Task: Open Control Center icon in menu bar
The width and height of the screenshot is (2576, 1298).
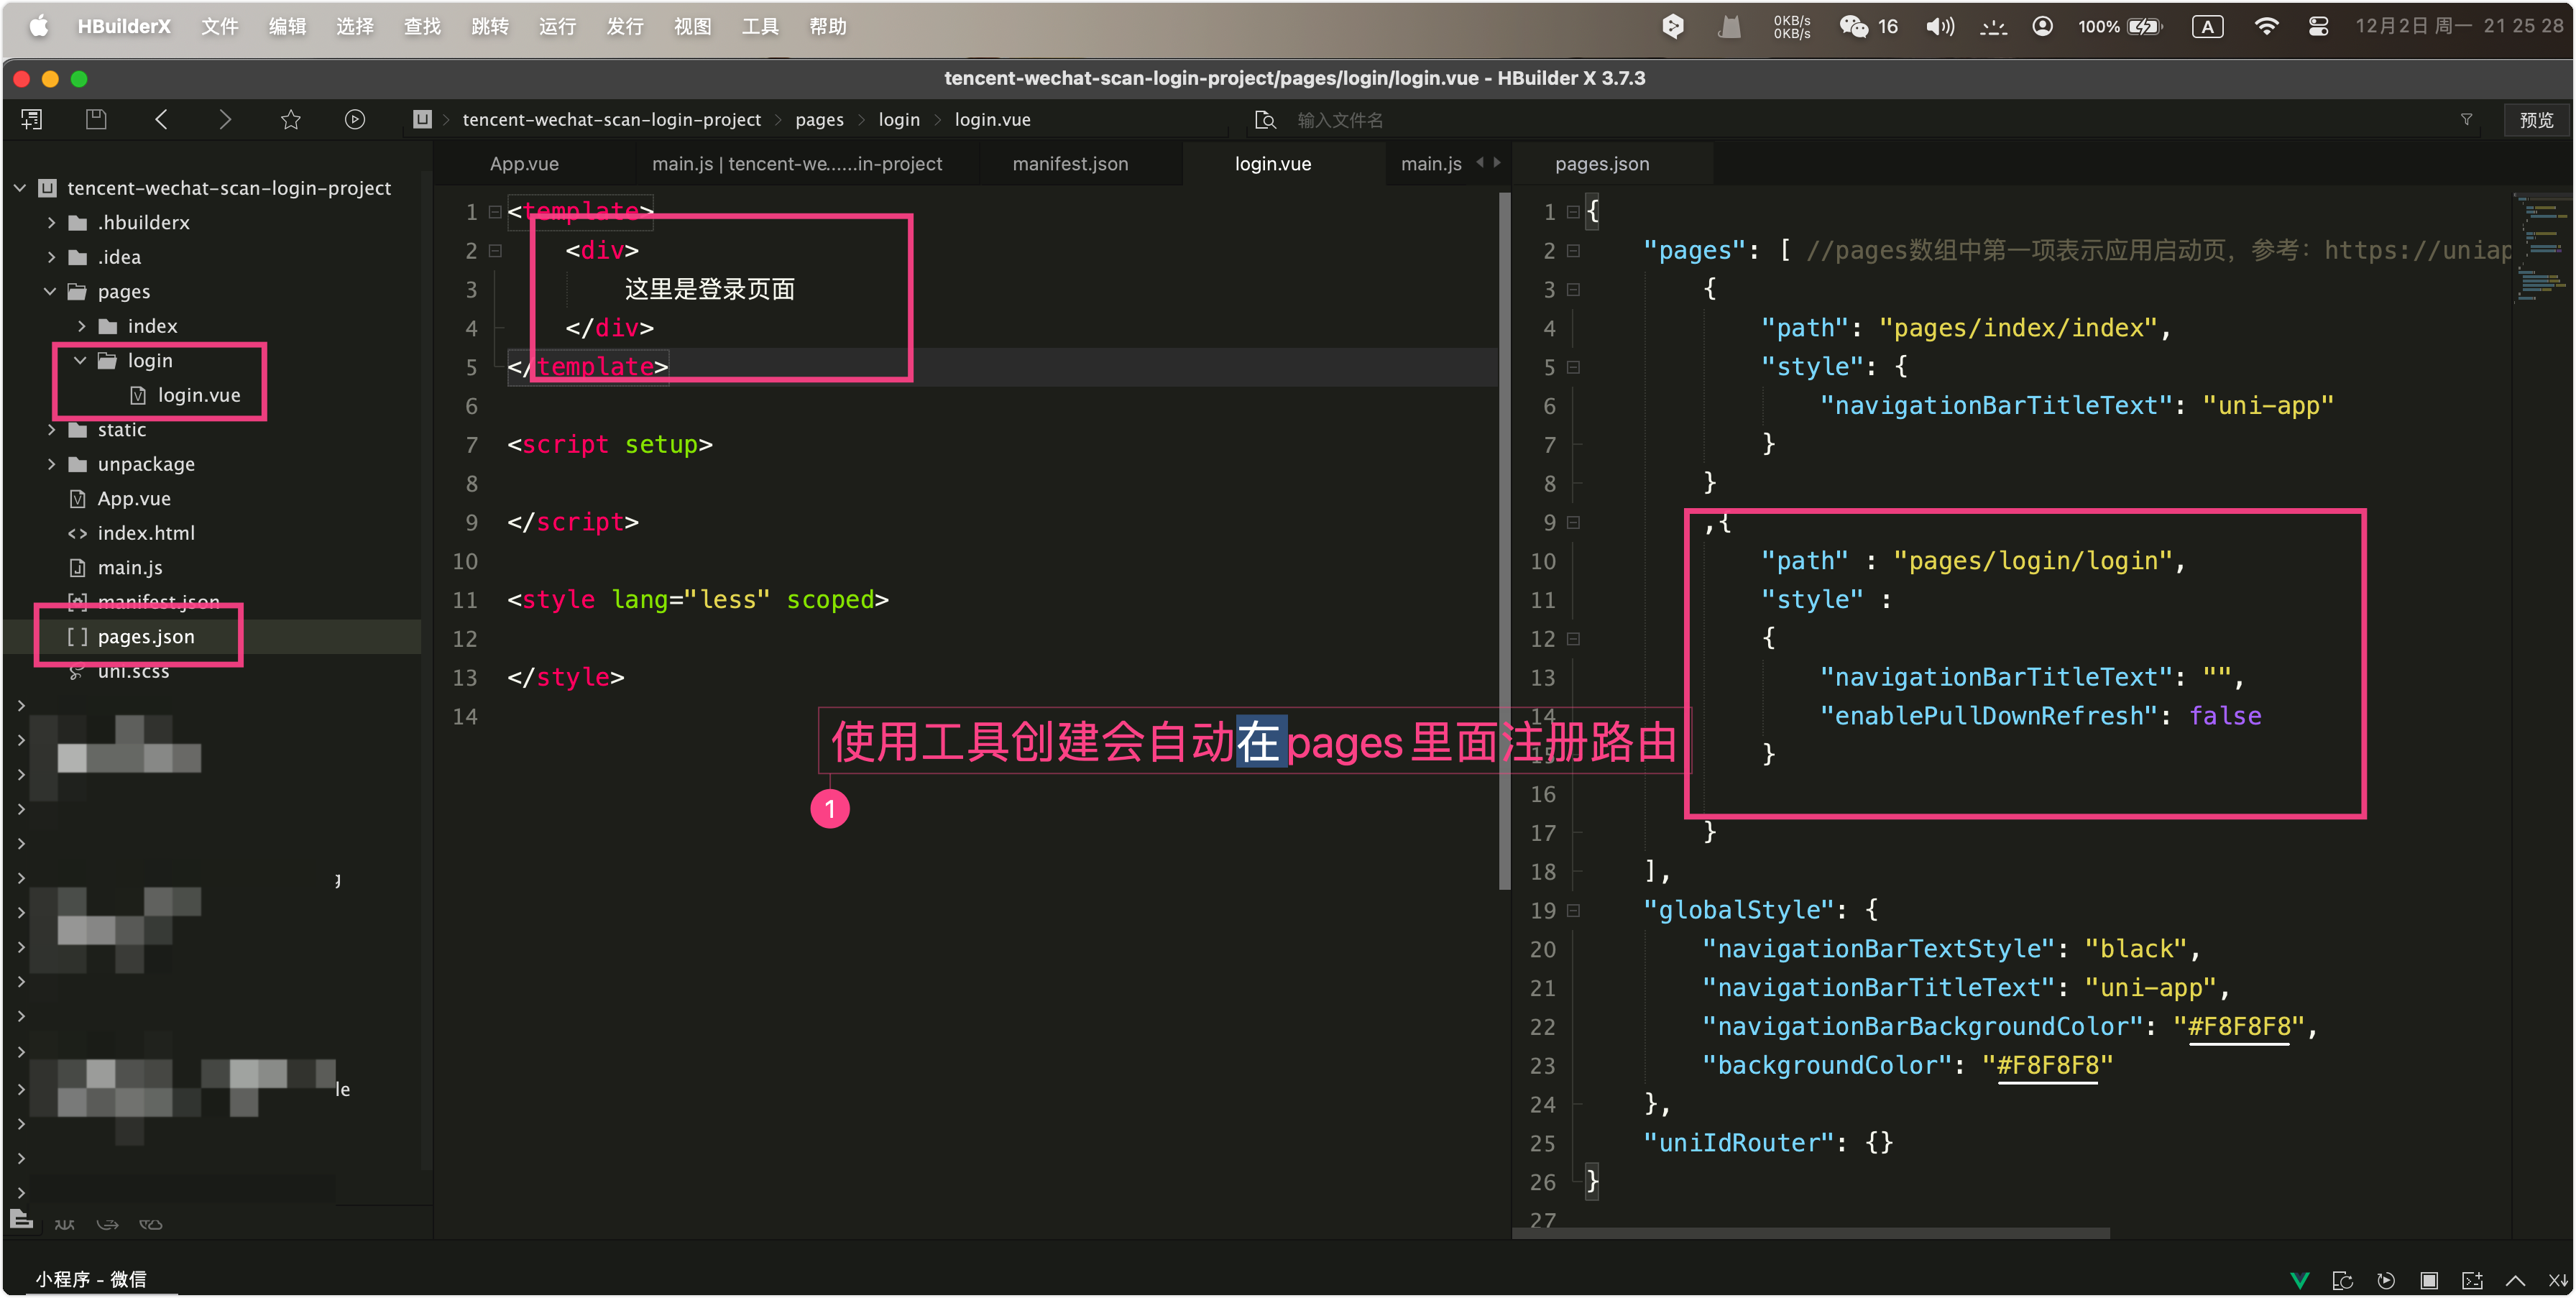Action: (2318, 26)
